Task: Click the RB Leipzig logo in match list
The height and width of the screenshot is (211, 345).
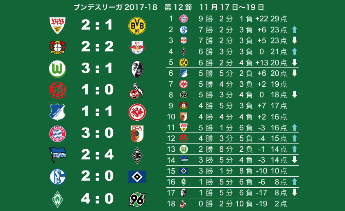Action: click(x=137, y=47)
